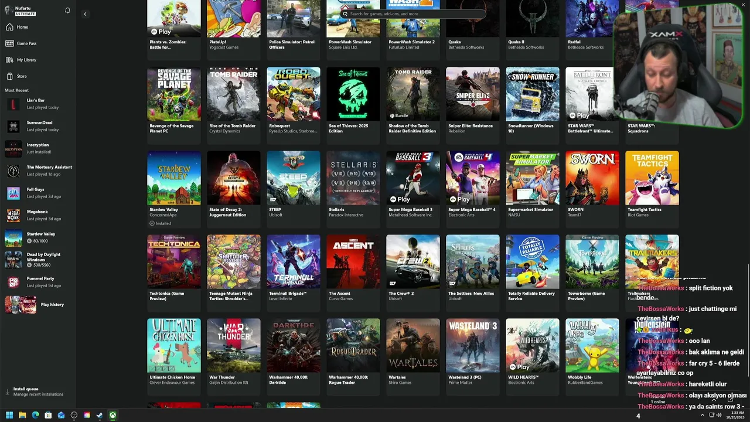Viewport: 750px width, 422px height.
Task: Click the Windows Start button
Action: (9, 416)
